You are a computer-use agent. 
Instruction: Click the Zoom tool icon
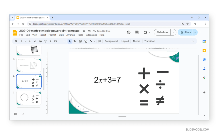click(51, 41)
